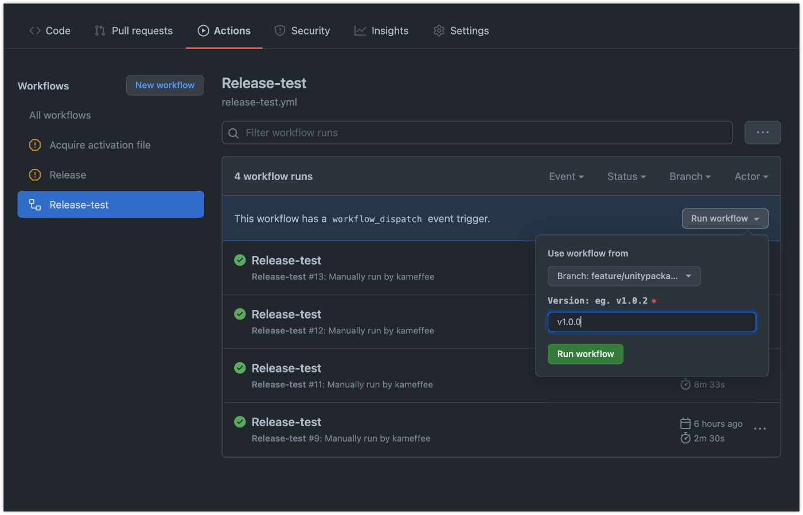Select the Release-test workflow in sidebar
This screenshot has height=515, width=803.
(x=111, y=205)
